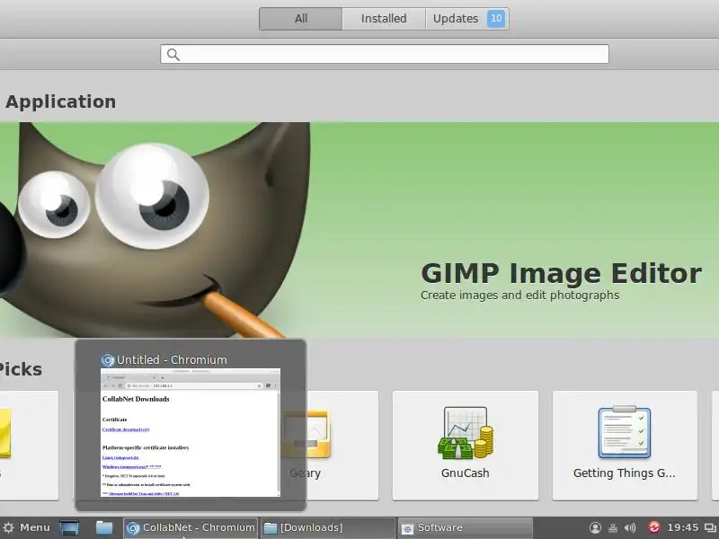Click the GIMP Image Editor title text
The width and height of the screenshot is (719, 539).
(561, 274)
